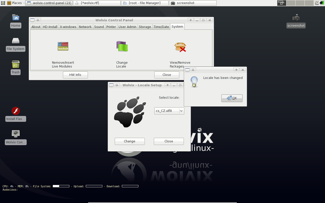Open the screenshot camera icon on desktop
Image resolution: width=325 pixels, height=203 pixels.
tap(296, 18)
